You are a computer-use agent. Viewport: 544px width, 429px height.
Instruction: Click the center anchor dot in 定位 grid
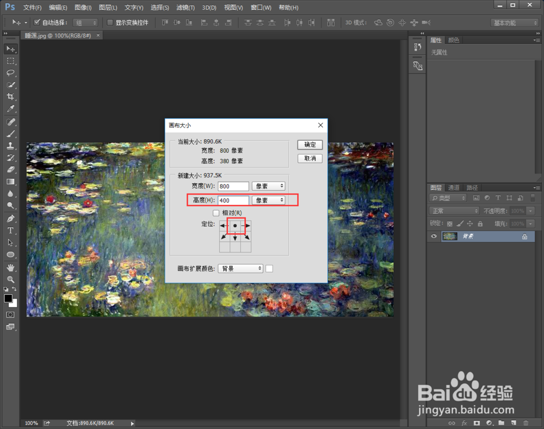point(235,226)
